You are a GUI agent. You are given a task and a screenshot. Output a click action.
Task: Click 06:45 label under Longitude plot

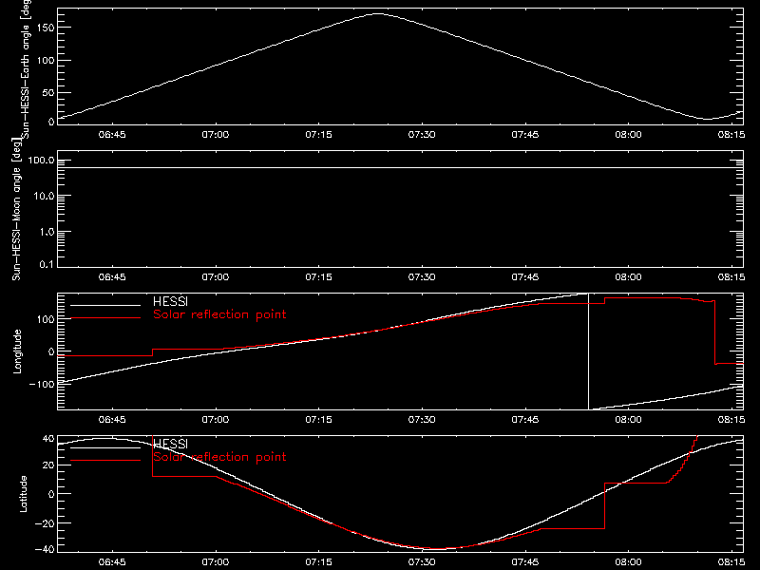click(x=112, y=419)
